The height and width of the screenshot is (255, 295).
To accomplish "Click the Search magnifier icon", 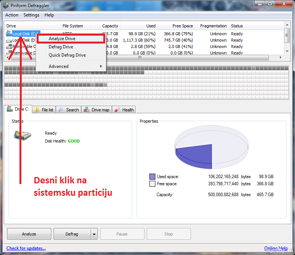I will click(x=61, y=109).
